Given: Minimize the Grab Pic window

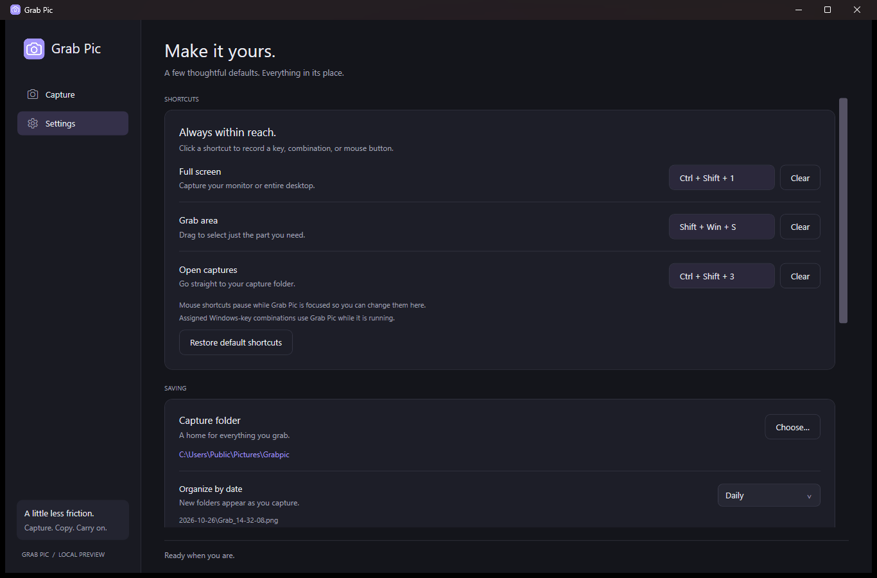Looking at the screenshot, I should (x=799, y=10).
